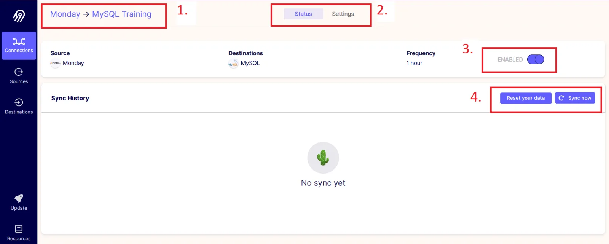Screen dimensions: 609x244
Task: Click the MySQL destination name
Action: tap(250, 63)
